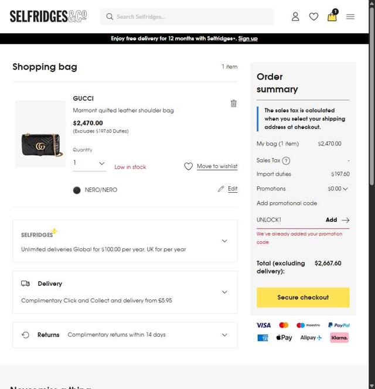
Task: Click Add to apply promotional code
Action: 337,220
